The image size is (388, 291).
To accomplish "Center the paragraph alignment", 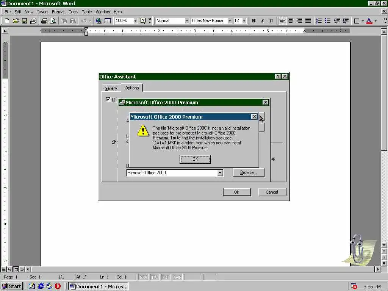I will (x=291, y=21).
